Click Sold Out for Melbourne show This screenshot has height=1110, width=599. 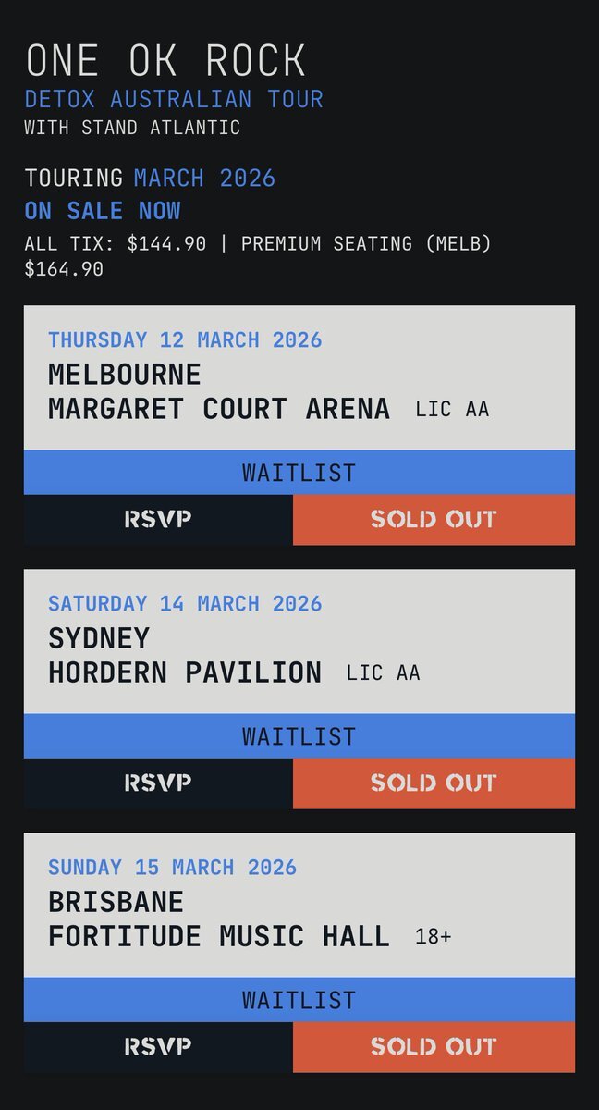[x=434, y=519]
